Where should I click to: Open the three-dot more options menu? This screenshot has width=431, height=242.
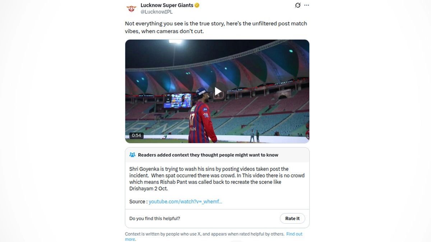coord(306,5)
